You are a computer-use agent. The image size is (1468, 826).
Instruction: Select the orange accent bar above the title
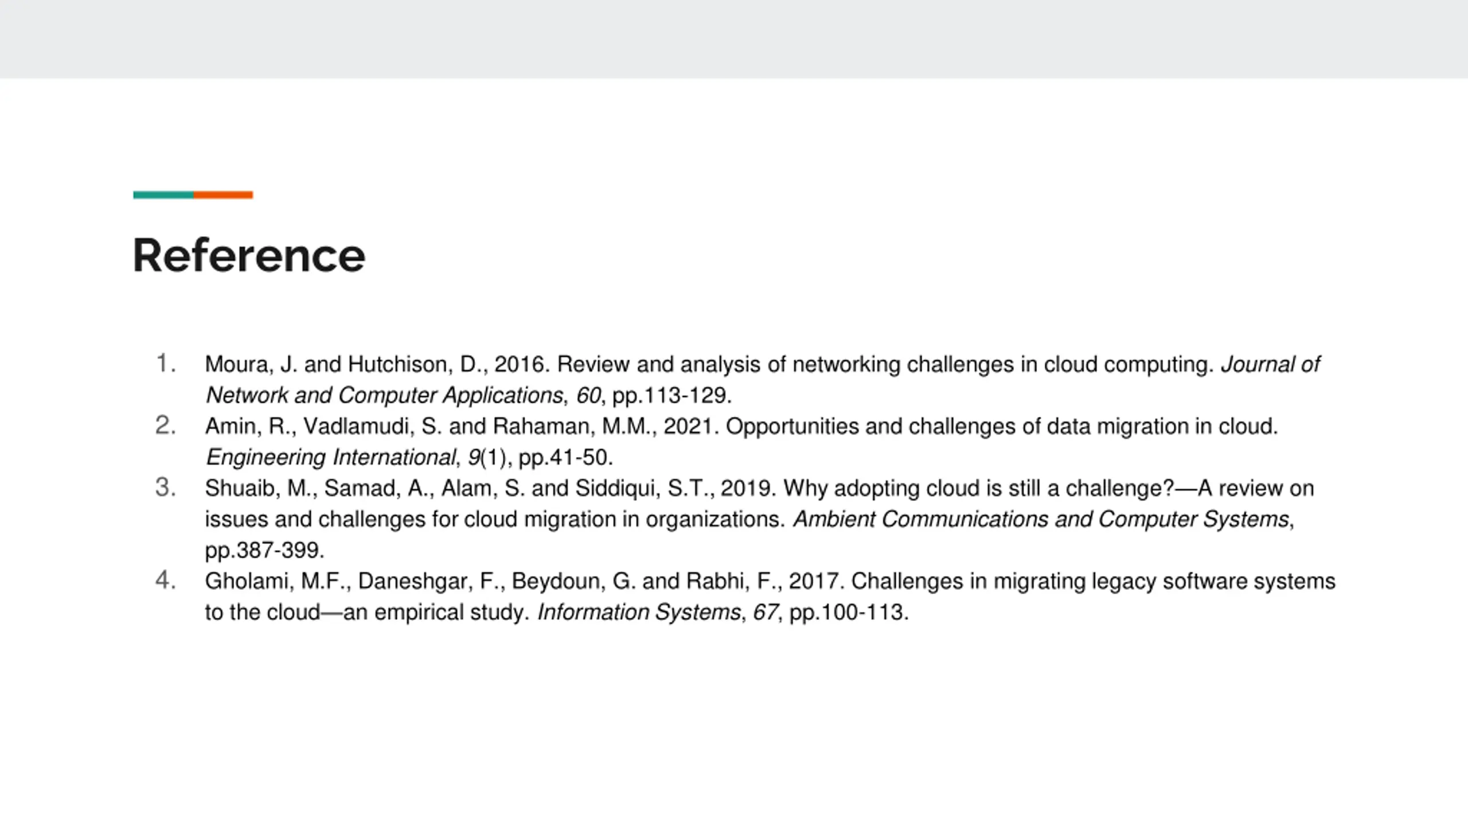pyautogui.click(x=223, y=195)
